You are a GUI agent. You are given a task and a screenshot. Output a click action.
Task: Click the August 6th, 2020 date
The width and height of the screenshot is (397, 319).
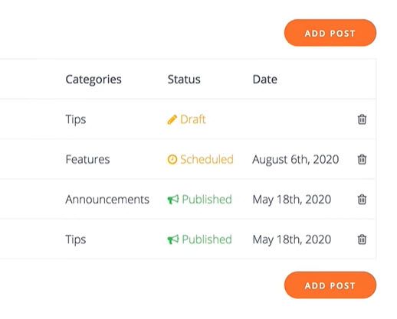click(296, 160)
